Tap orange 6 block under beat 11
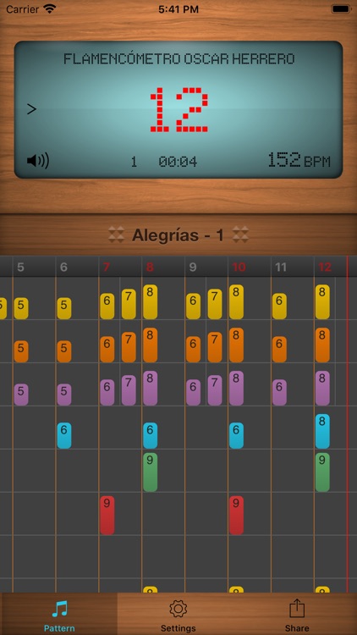Screen dimensions: 357x635 tap(279, 349)
